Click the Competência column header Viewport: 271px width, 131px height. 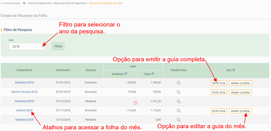click(24, 70)
